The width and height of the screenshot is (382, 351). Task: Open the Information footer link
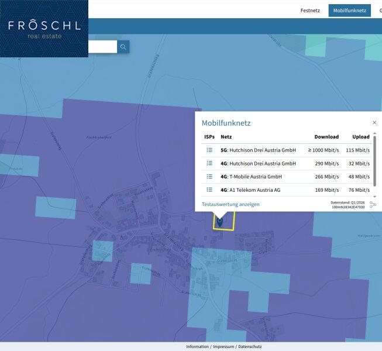click(197, 346)
